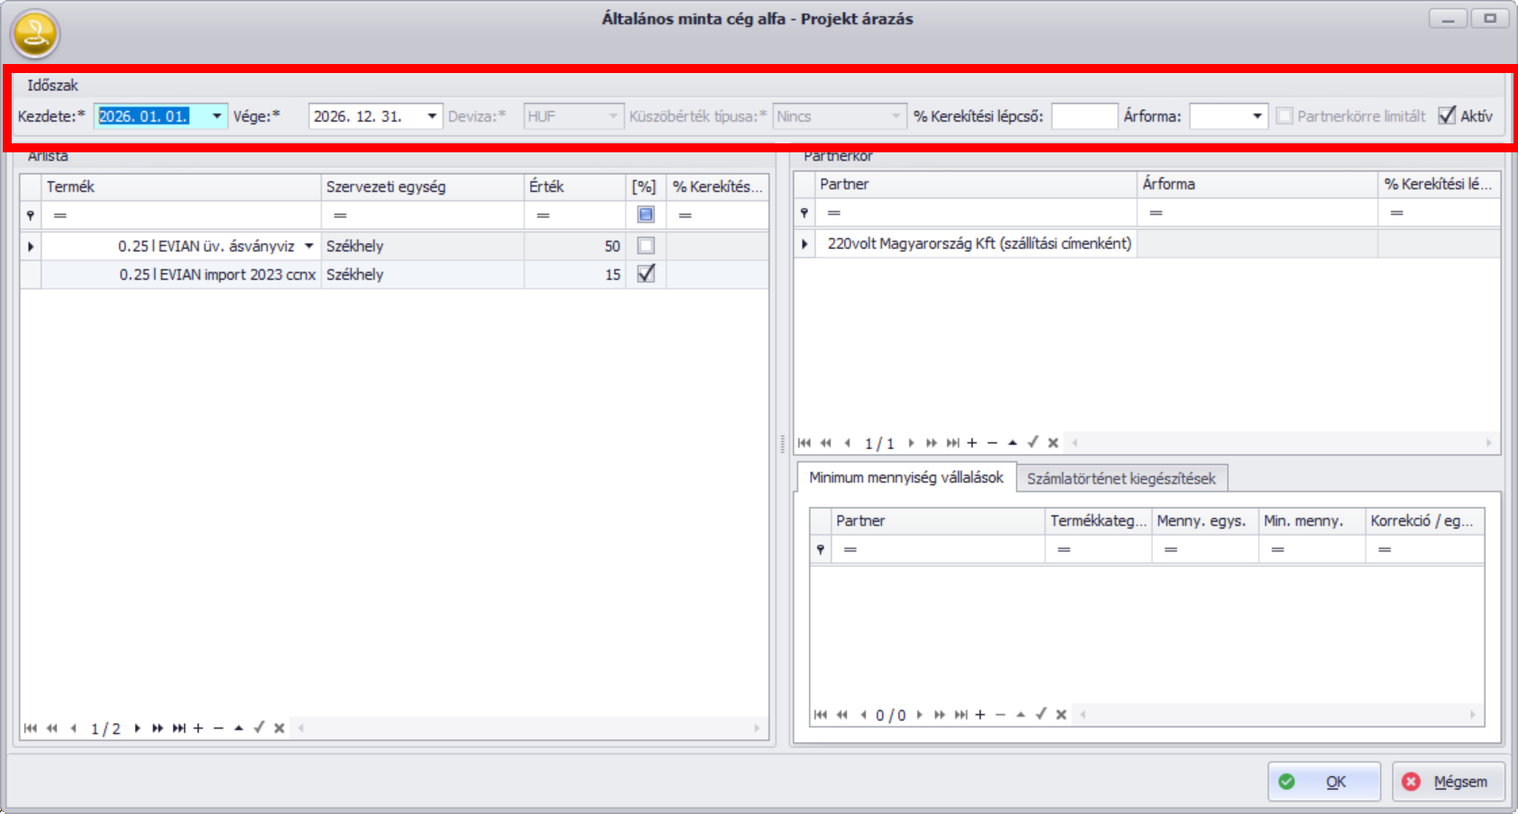Switch to Számlatörténet kiegészítések tab
Viewport: 1518px width, 814px height.
point(1120,479)
